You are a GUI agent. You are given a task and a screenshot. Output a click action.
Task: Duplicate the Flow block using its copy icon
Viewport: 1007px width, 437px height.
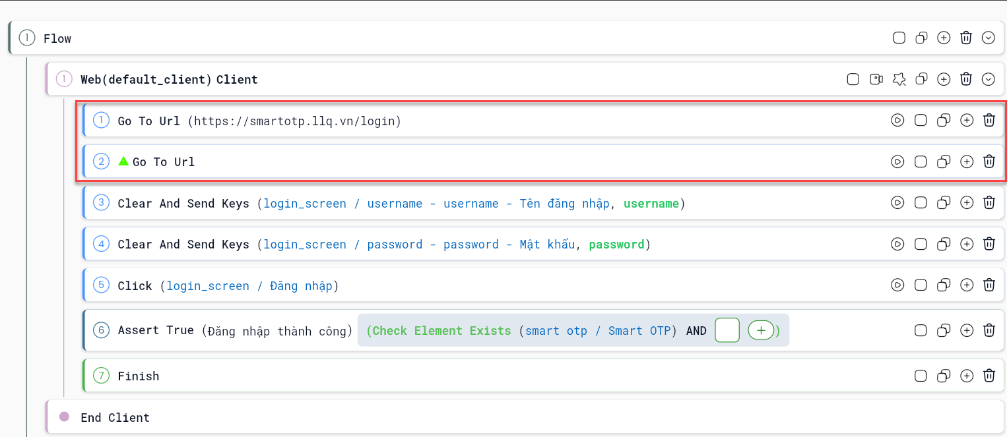(x=922, y=38)
